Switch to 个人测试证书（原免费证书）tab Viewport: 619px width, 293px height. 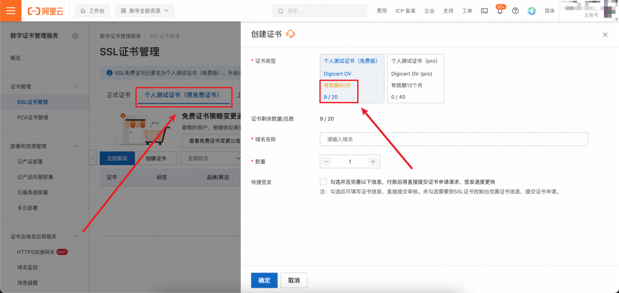tap(182, 95)
